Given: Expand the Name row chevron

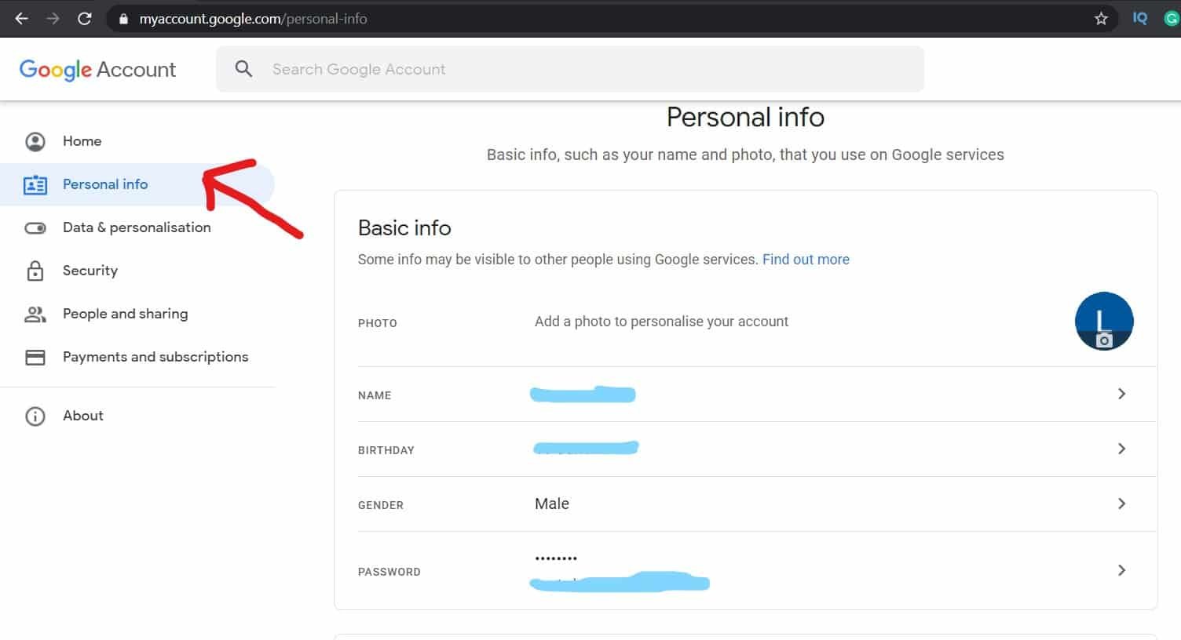Looking at the screenshot, I should pyautogui.click(x=1121, y=394).
